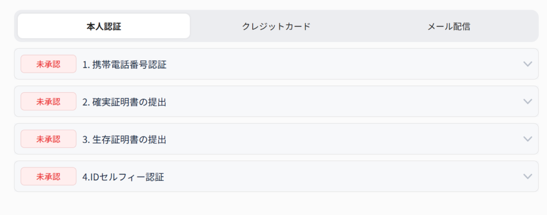This screenshot has width=547, height=215.
Task: Expand the 携帯電話番号認証 chevron arrow
Action: 528,64
